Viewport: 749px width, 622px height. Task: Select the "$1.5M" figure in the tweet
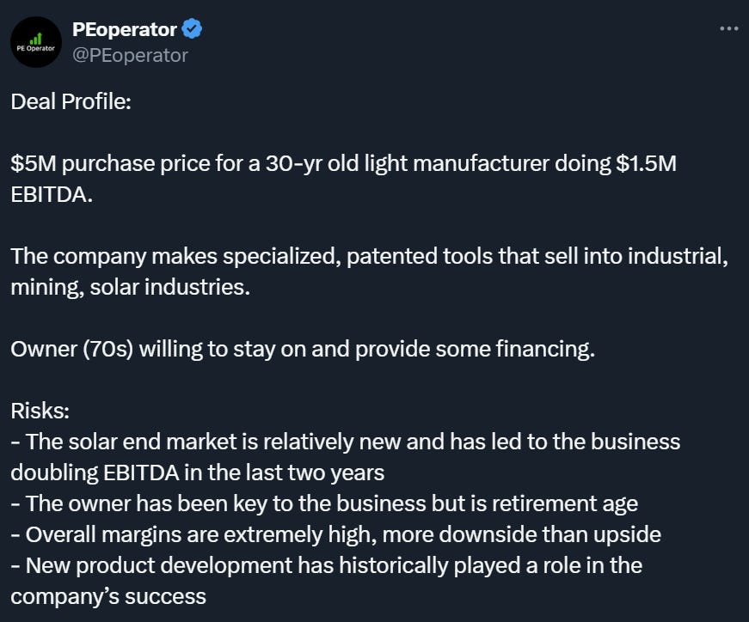point(647,163)
